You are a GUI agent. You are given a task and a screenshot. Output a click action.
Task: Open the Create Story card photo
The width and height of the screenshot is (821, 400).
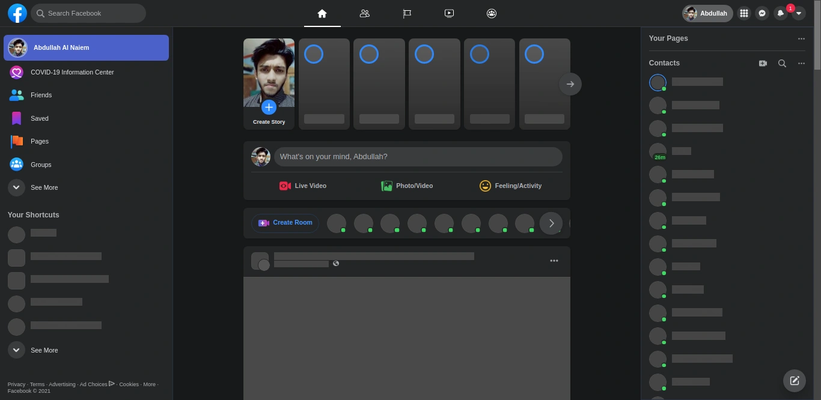click(x=269, y=73)
